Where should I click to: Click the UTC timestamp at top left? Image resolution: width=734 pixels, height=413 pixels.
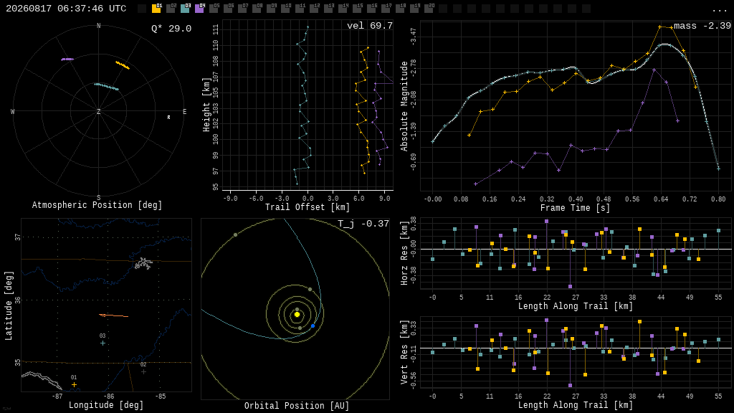point(66,9)
